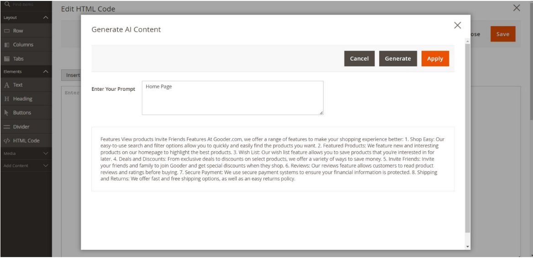Expand the Add Content section
Image resolution: width=533 pixels, height=258 pixels.
click(45, 165)
